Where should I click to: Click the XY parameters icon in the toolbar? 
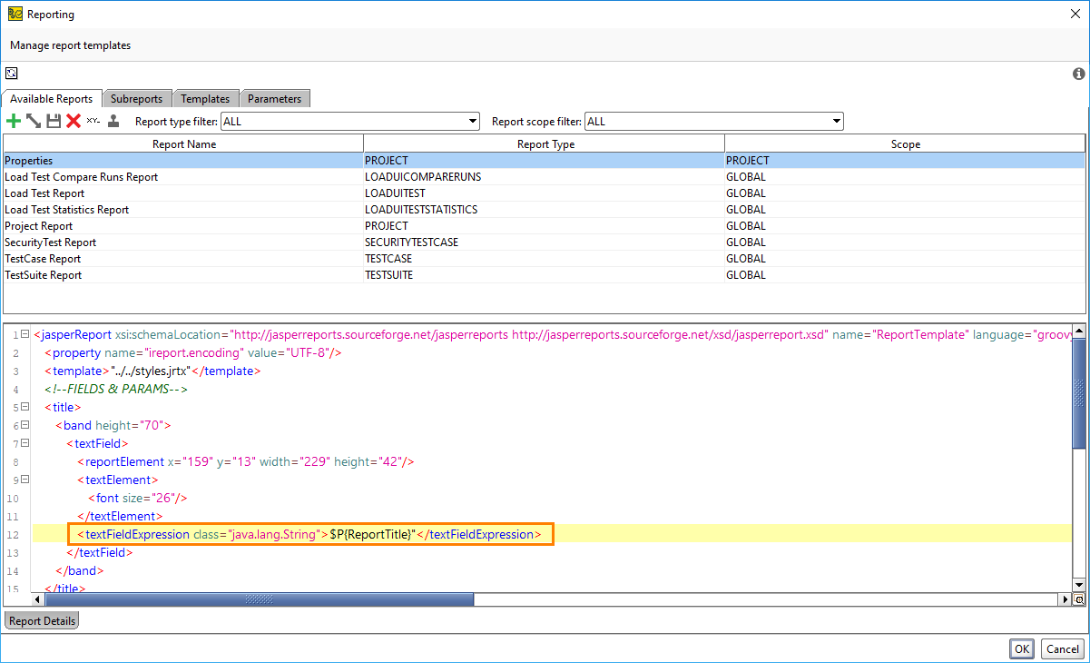tap(93, 120)
